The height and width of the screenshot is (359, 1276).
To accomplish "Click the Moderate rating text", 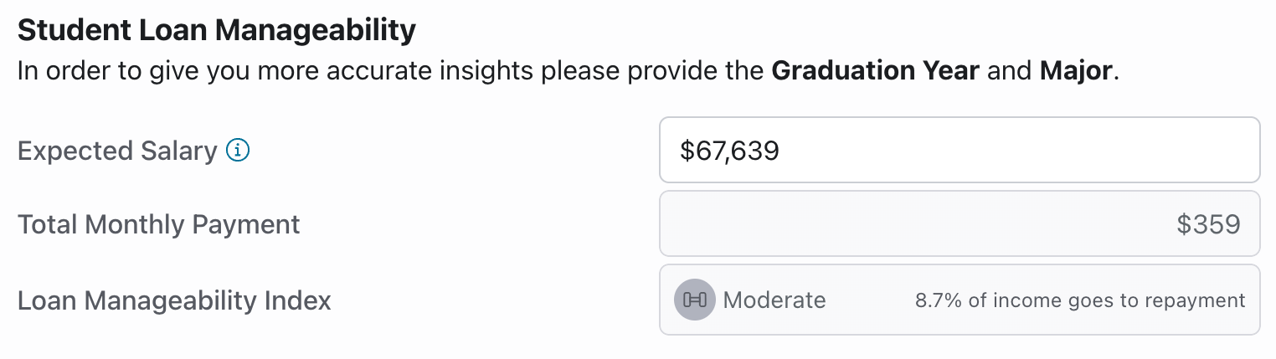I will click(774, 300).
